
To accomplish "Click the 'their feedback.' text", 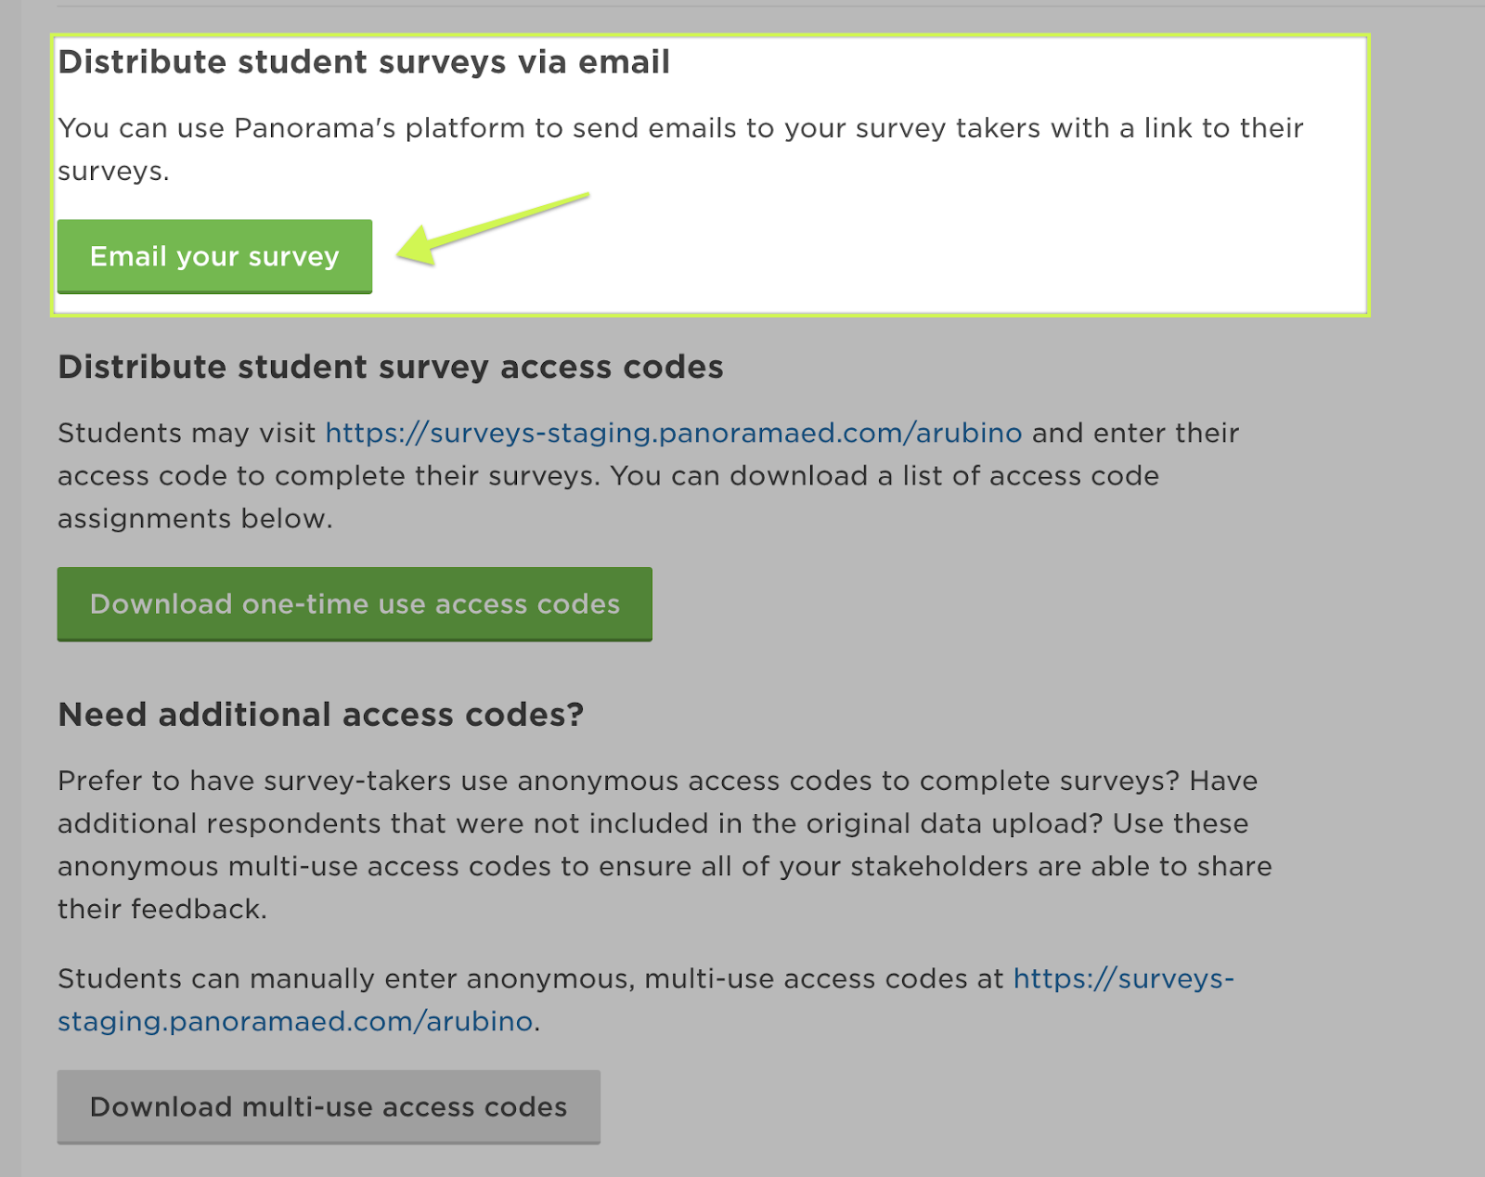I will [161, 909].
